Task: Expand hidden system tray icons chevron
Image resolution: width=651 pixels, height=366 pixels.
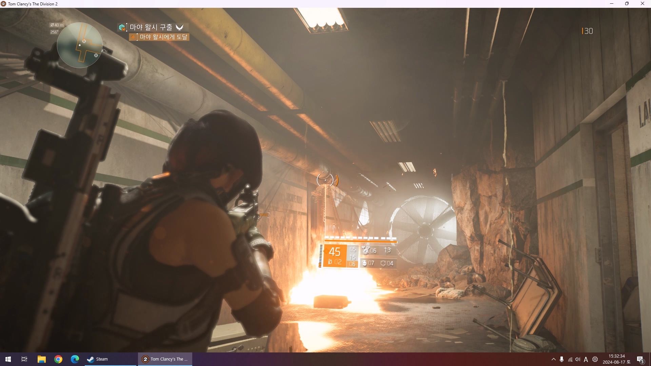Action: point(553,359)
